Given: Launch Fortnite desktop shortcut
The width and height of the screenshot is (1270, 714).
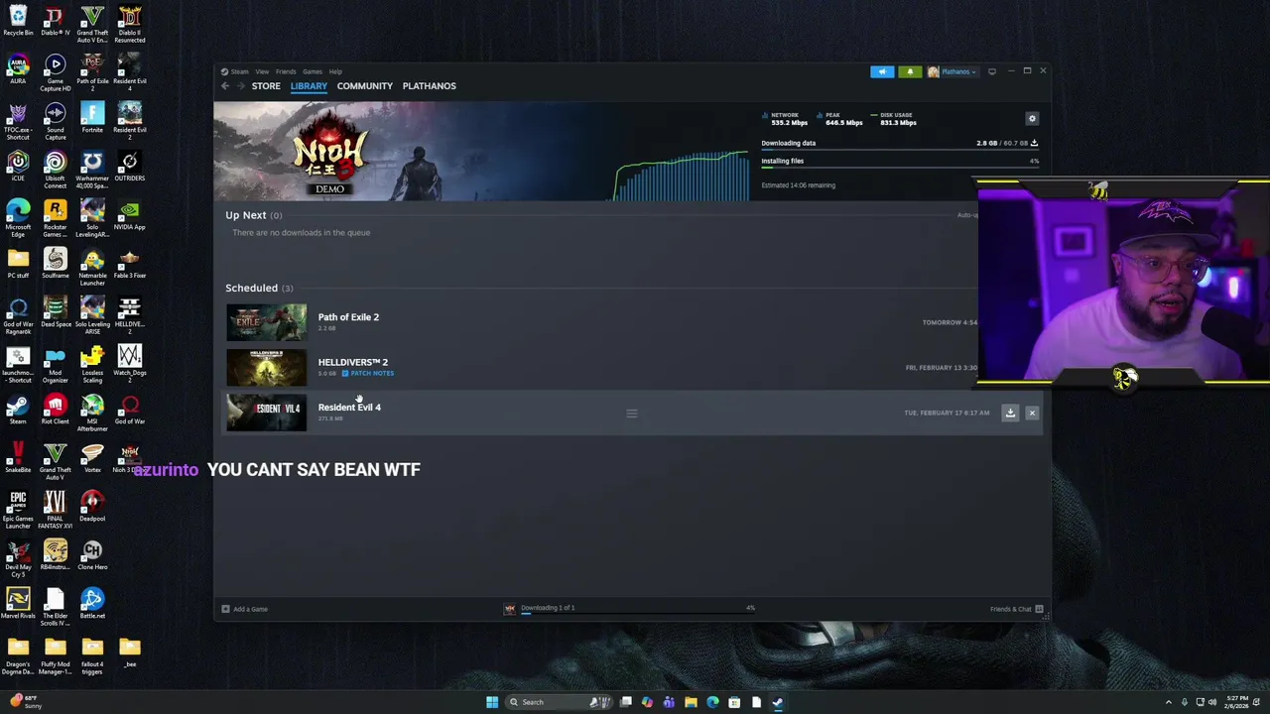Looking at the screenshot, I should [92, 119].
